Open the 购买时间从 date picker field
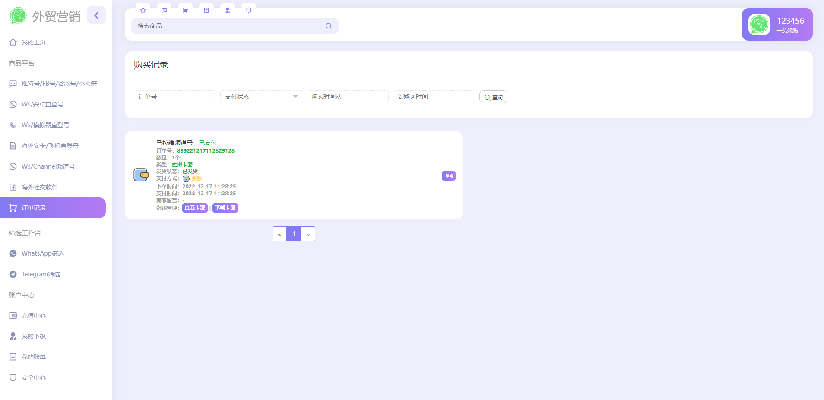 (x=347, y=97)
